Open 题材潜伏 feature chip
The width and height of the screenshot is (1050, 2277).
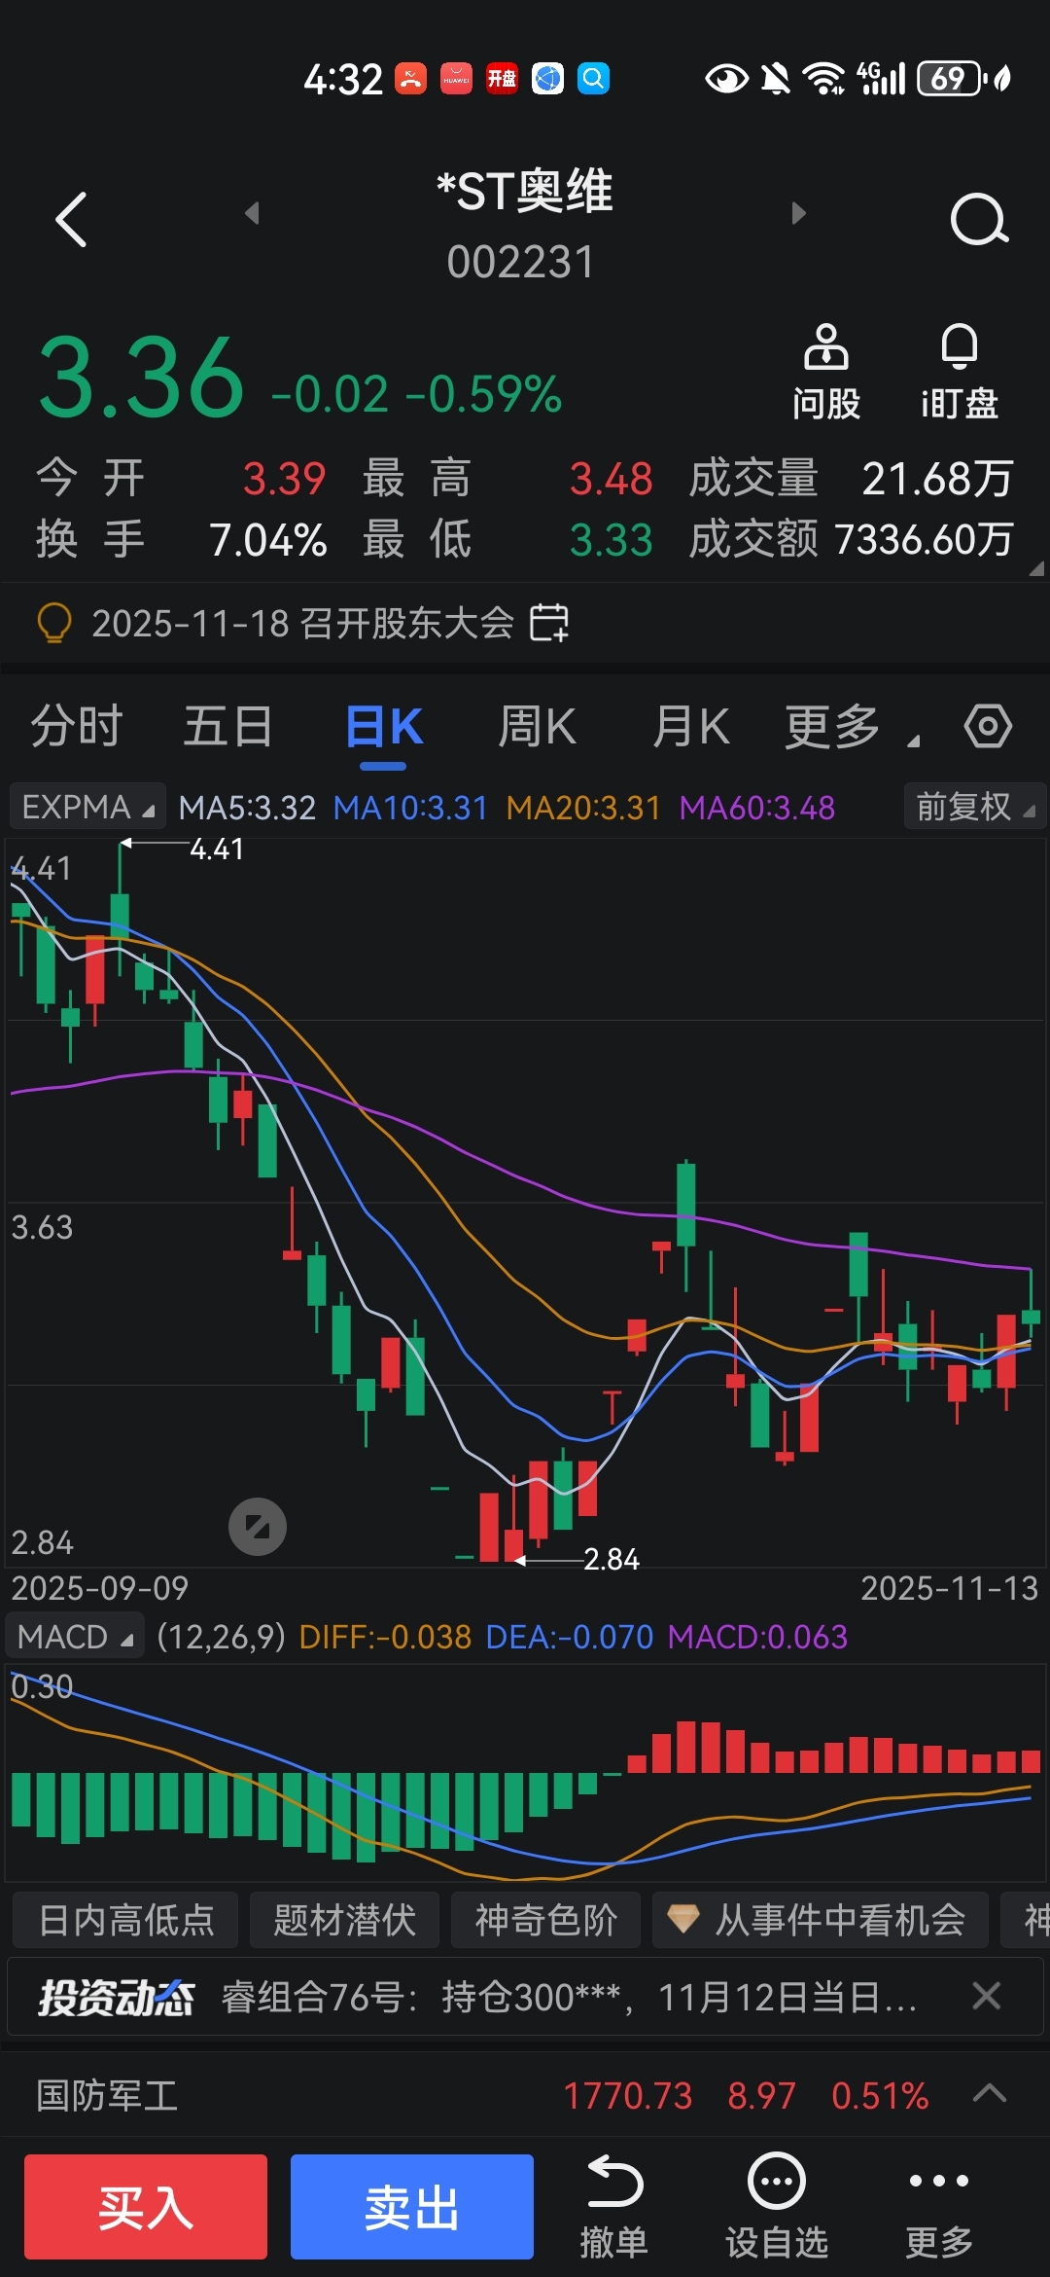pyautogui.click(x=344, y=1920)
